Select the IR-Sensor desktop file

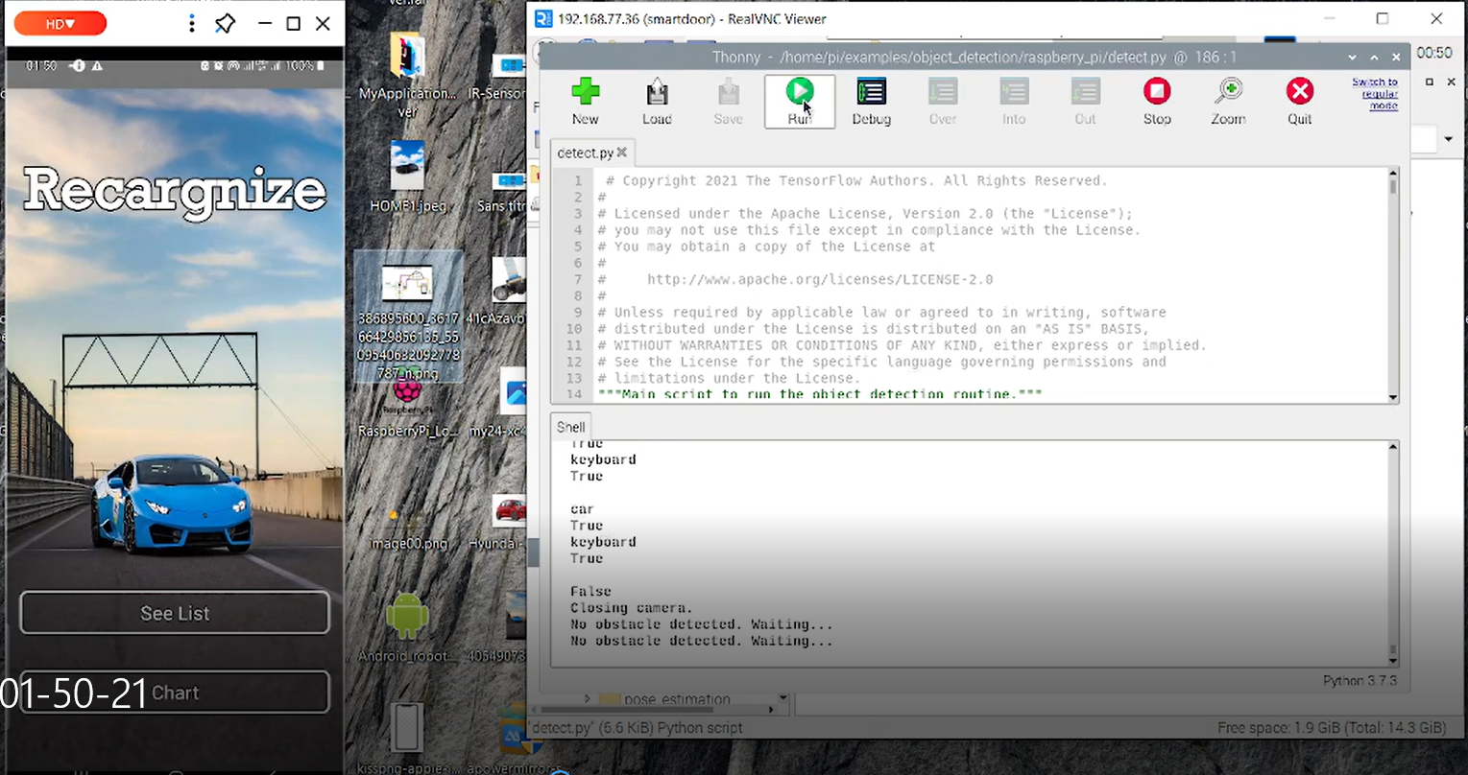pos(497,77)
